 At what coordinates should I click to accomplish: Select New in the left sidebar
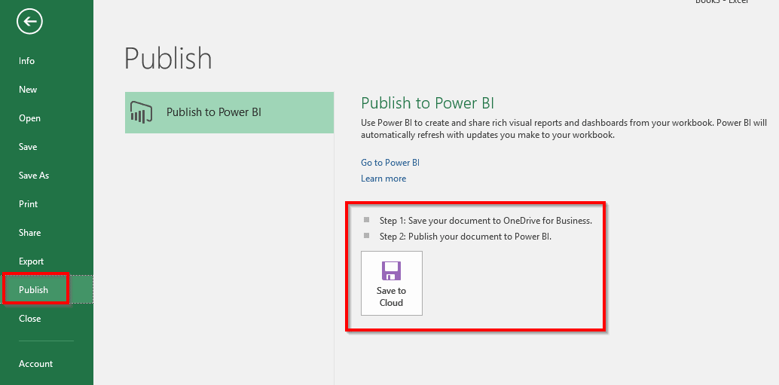[28, 90]
